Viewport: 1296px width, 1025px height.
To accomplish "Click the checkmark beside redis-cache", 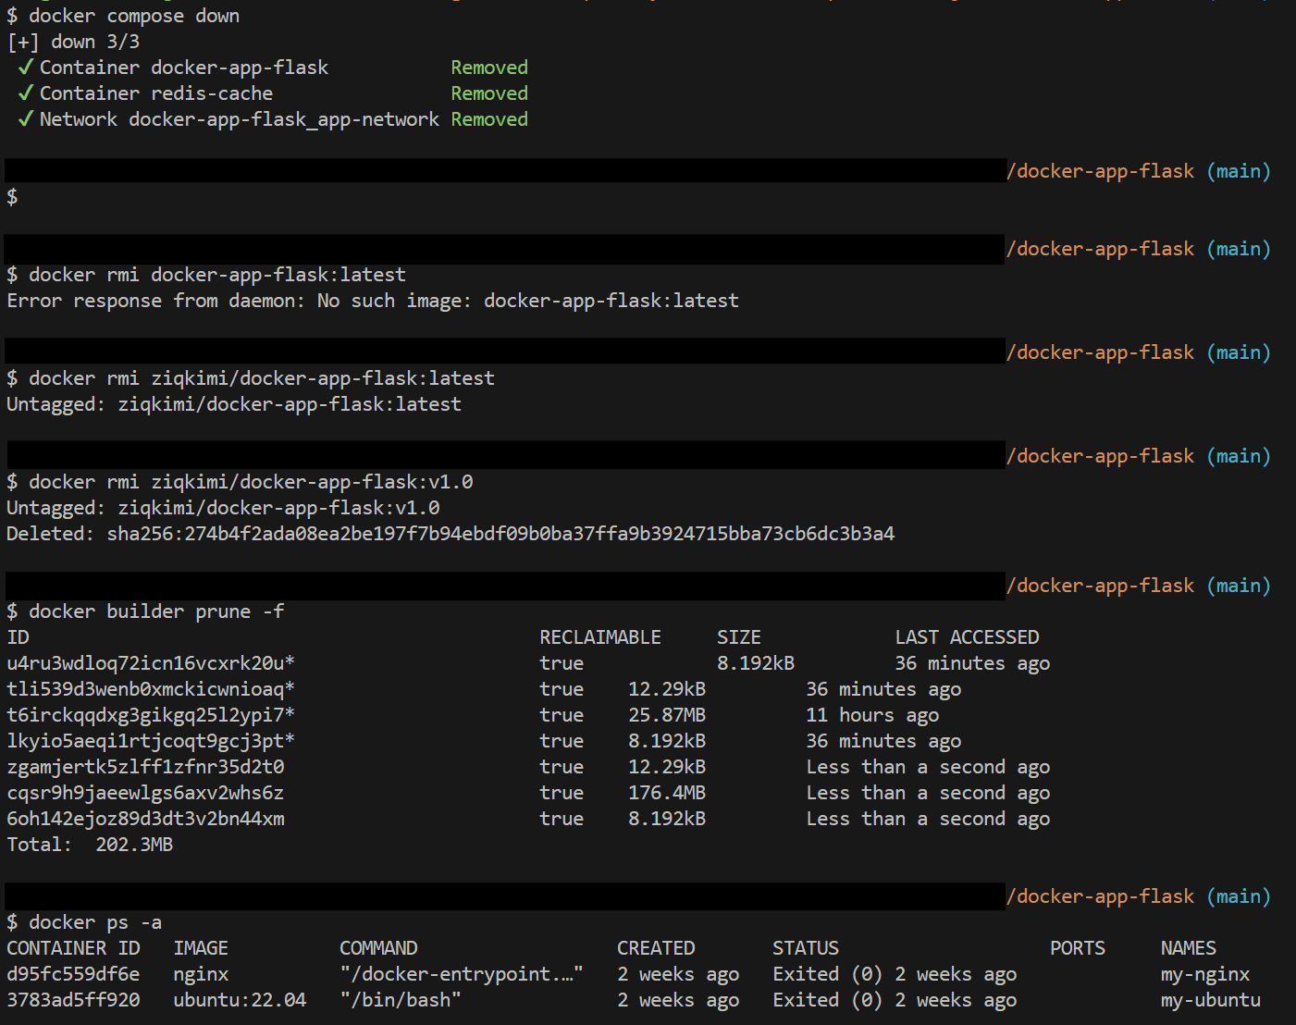I will coord(26,93).
